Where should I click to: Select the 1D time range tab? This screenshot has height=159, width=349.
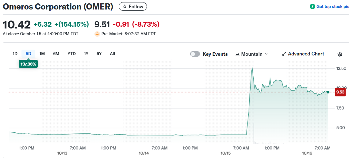pyautogui.click(x=15, y=54)
